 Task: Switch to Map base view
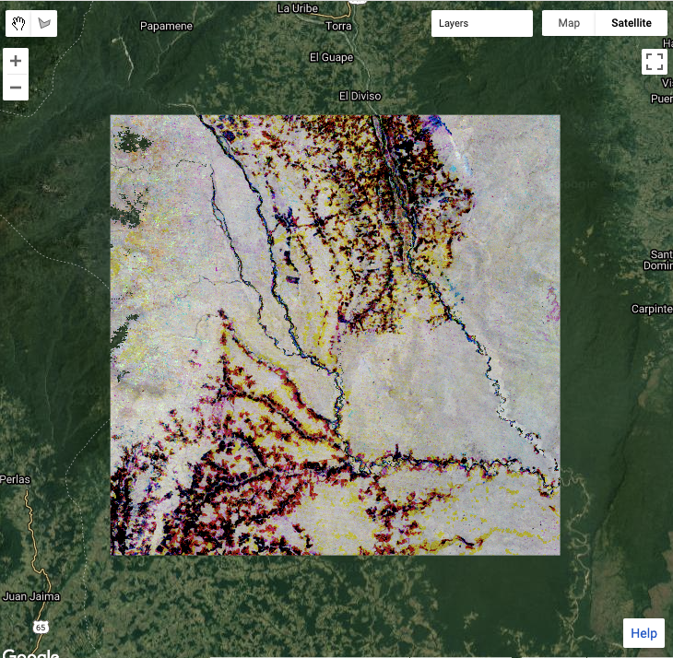[x=569, y=23]
